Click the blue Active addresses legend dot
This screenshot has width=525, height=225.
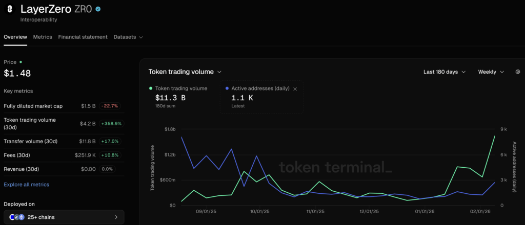(227, 88)
